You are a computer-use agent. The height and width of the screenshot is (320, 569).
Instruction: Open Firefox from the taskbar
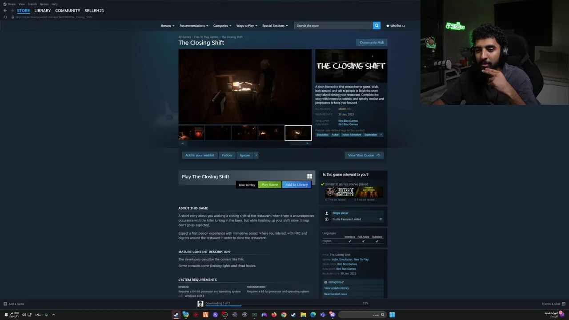(x=274, y=315)
